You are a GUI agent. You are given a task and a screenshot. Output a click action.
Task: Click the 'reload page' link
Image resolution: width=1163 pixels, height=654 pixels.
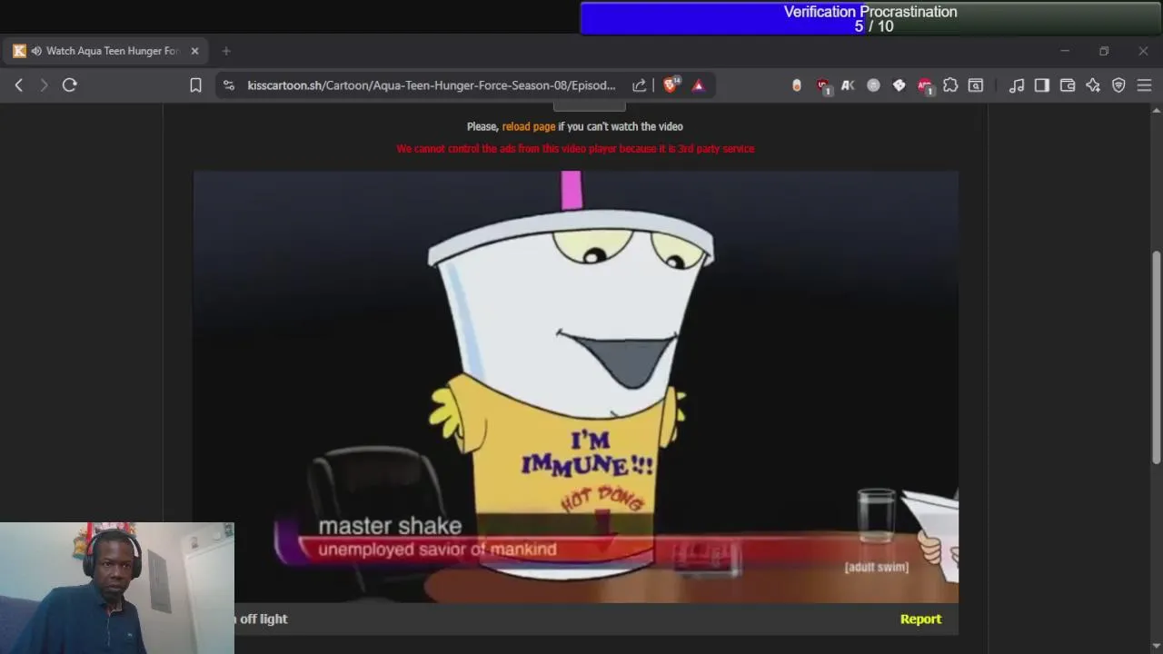pyautogui.click(x=529, y=126)
